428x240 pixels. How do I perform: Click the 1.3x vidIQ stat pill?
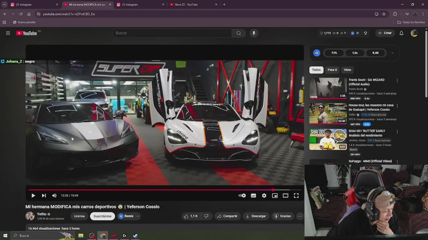[355, 53]
